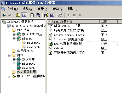Open the 查看(V) menu
Screen dimensions: 122x95
click(43, 9)
